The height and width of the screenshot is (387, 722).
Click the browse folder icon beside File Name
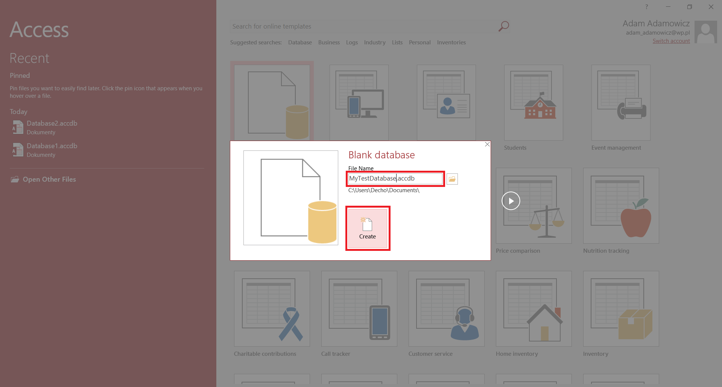click(x=452, y=179)
